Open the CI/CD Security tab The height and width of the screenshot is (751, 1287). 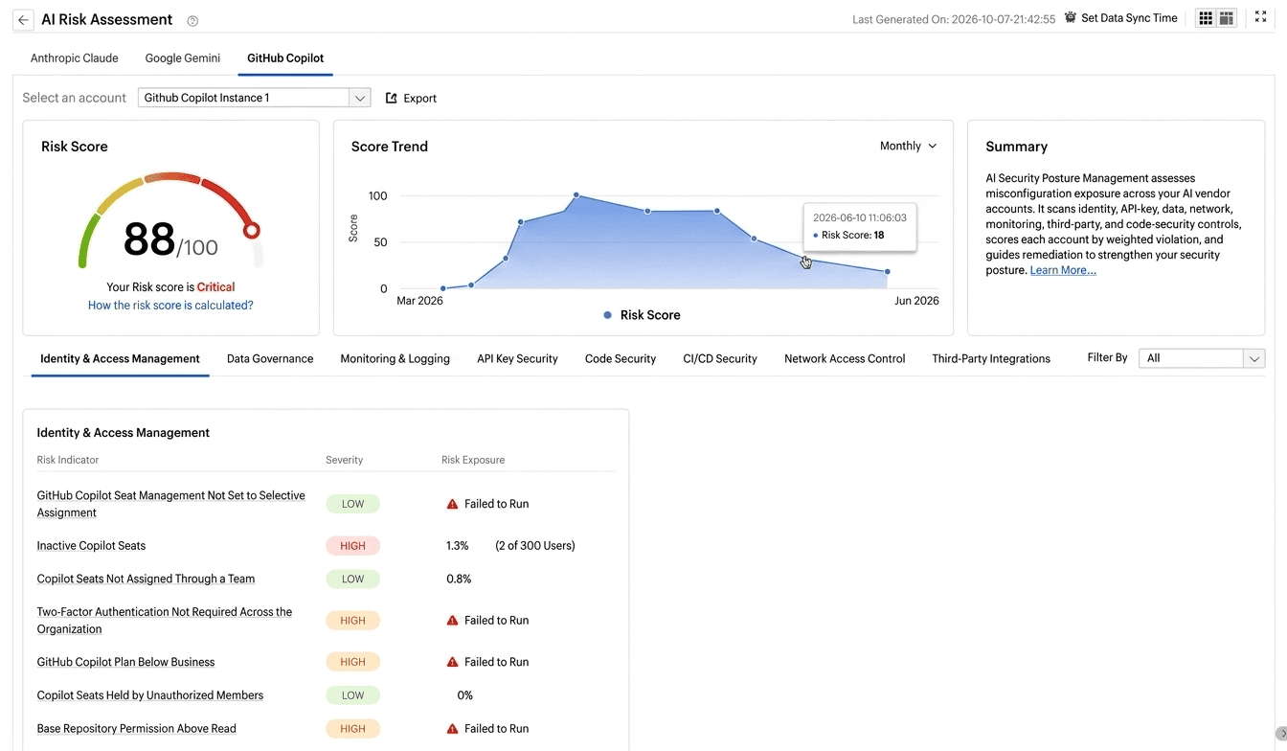(x=720, y=359)
